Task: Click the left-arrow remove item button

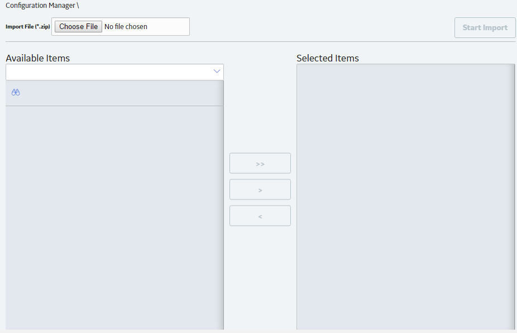Action: (x=260, y=216)
